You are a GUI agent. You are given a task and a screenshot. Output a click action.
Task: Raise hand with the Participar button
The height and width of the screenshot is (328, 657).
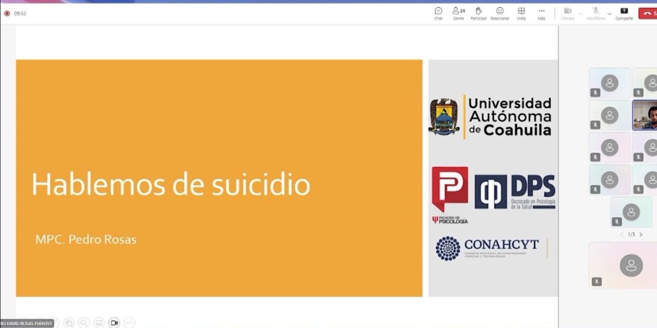click(478, 13)
